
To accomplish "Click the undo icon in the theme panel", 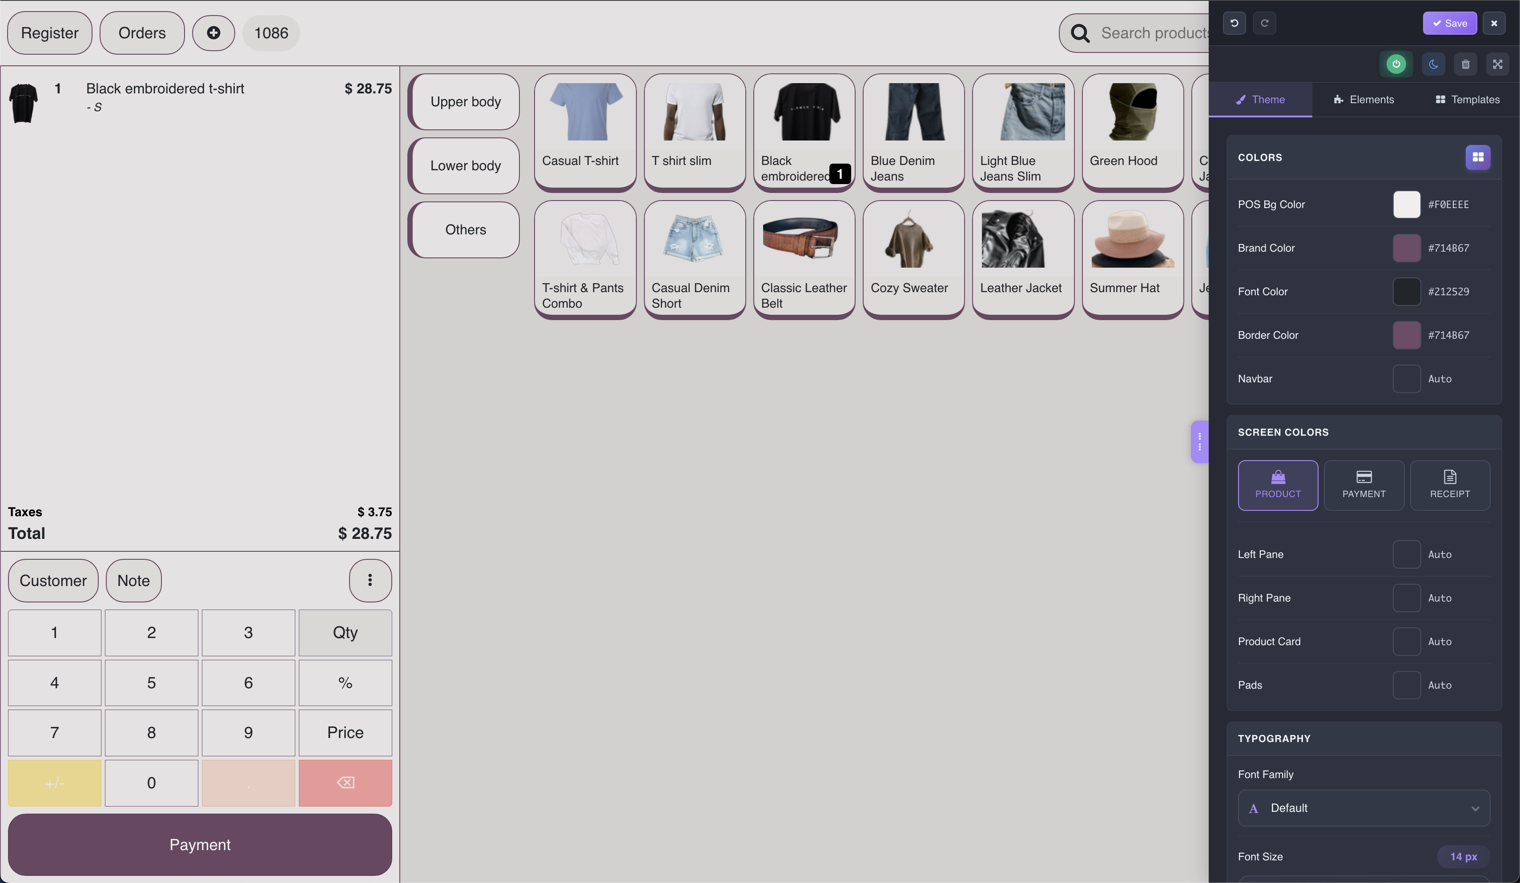I will coord(1234,24).
